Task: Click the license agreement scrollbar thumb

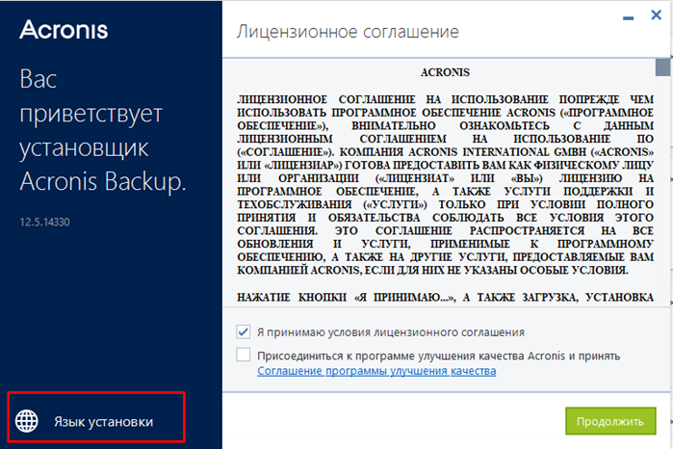Action: click(662, 67)
